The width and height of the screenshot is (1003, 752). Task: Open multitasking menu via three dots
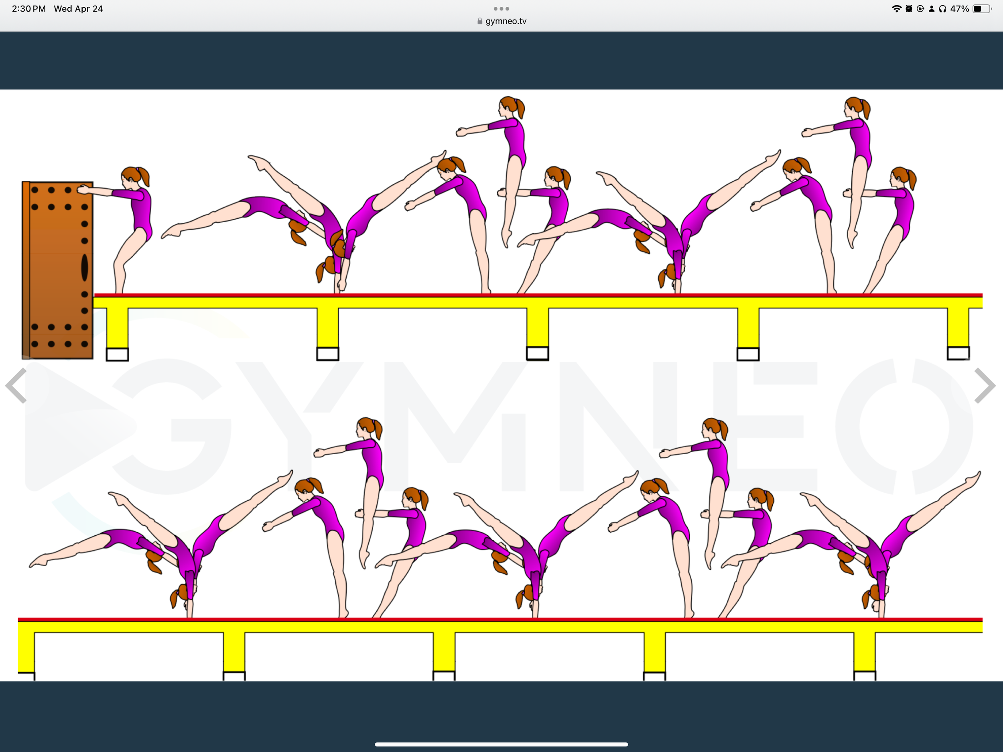pos(501,8)
